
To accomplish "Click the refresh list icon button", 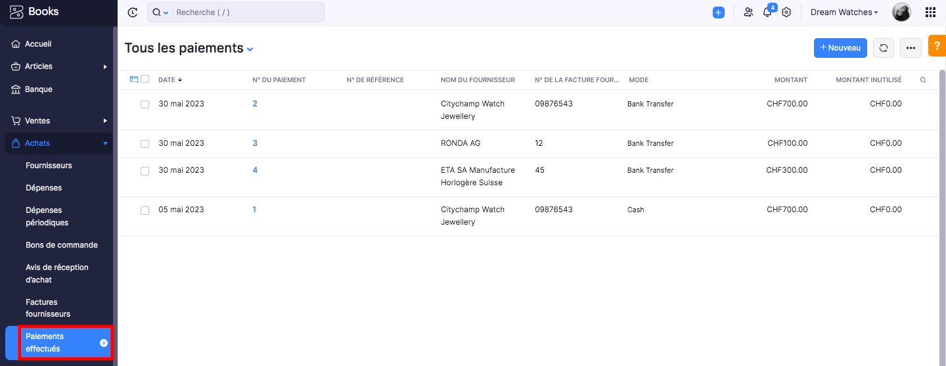I will [x=884, y=48].
